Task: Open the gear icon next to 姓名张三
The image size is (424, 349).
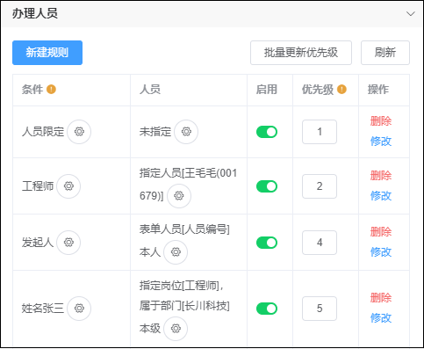Action: click(79, 309)
